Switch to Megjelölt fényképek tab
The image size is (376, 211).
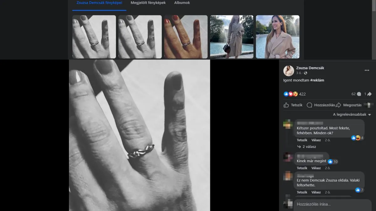coord(148,3)
